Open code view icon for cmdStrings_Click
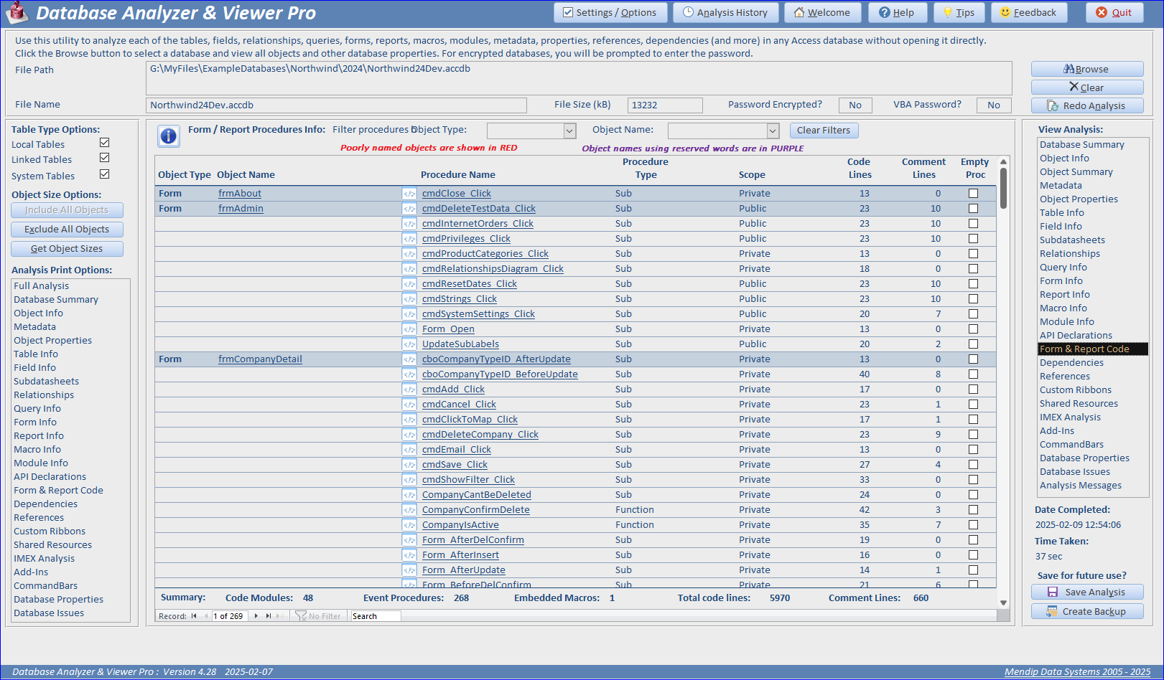Viewport: 1164px width, 680px height. pyautogui.click(x=409, y=299)
